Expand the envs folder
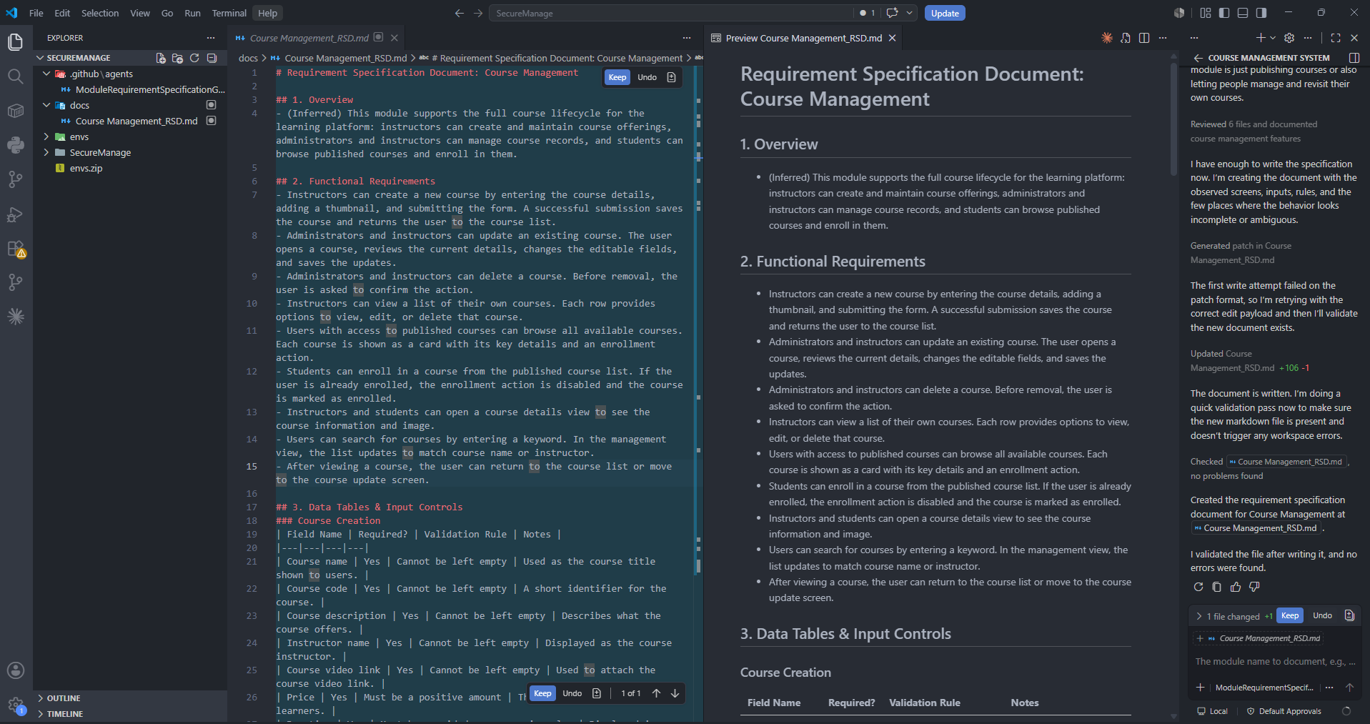 point(47,137)
